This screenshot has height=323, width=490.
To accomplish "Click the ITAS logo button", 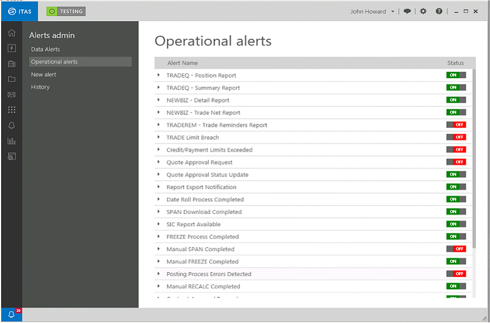I will tap(20, 12).
